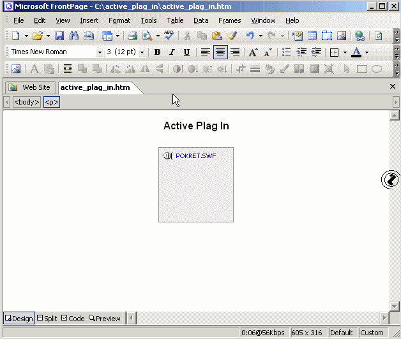Open the Insert menu
This screenshot has width=401, height=339.
(x=89, y=20)
